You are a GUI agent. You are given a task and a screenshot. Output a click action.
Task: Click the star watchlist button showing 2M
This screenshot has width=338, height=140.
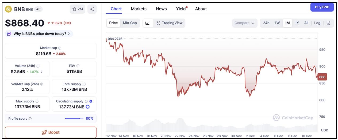pos(78,9)
